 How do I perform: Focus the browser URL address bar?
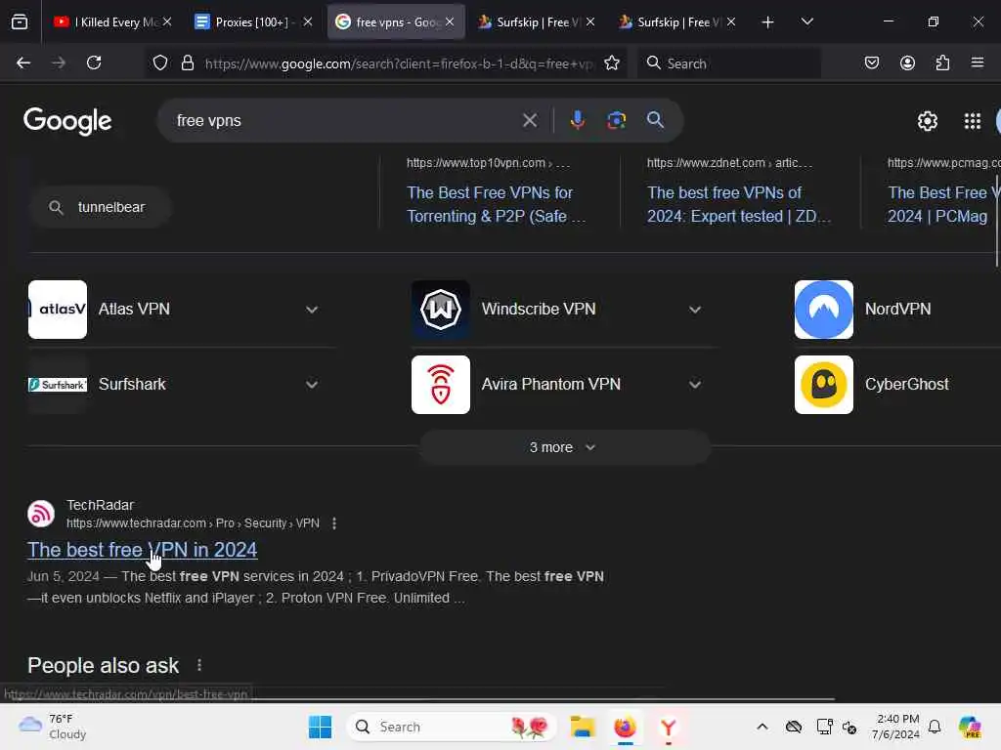click(399, 63)
